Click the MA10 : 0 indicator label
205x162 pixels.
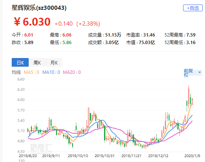coord(51,72)
